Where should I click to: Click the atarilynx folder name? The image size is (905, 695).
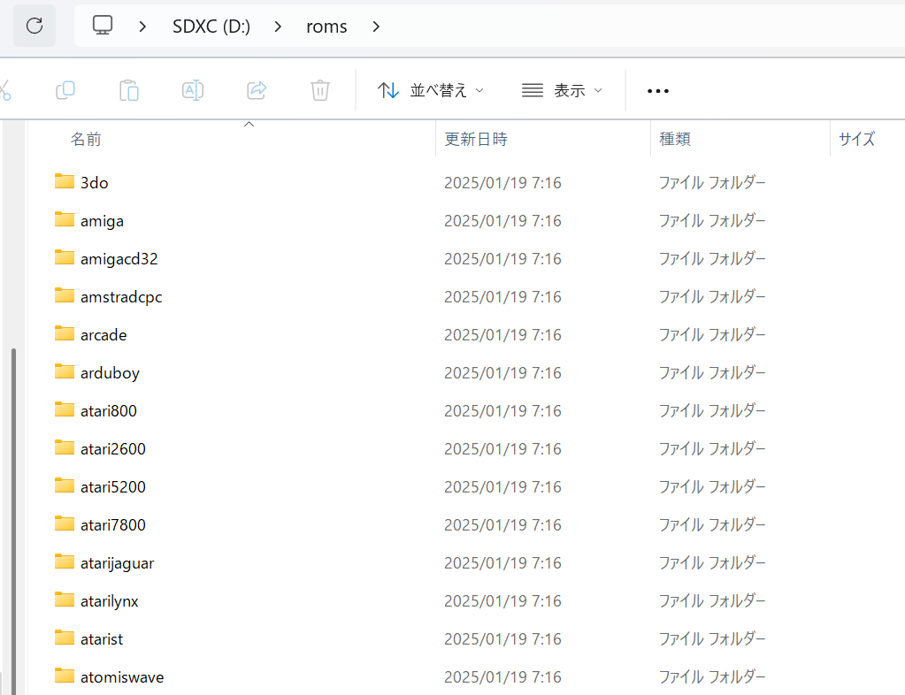[x=110, y=601]
